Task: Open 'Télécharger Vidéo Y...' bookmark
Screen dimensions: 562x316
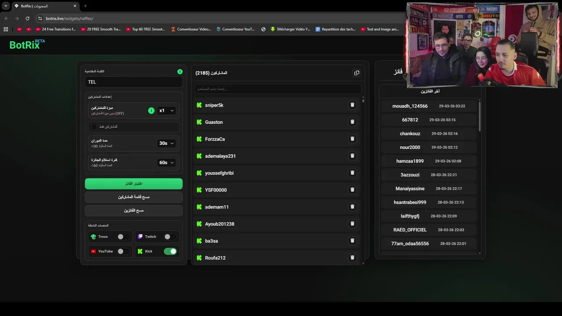Action: (290, 29)
